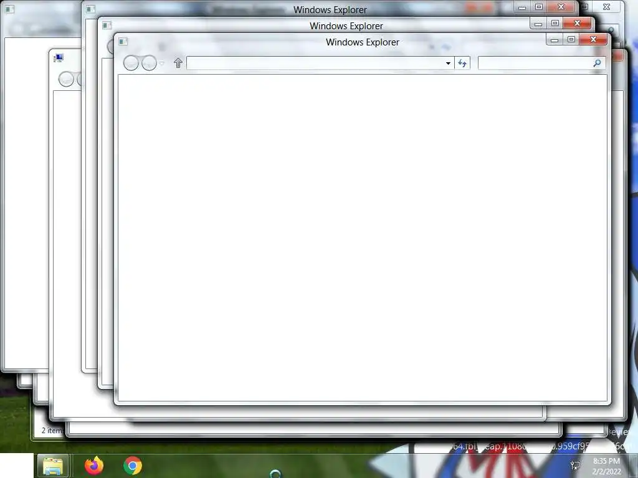Screen dimensions: 638x478
Task: Close the front Windows Explorer window
Action: pyautogui.click(x=593, y=39)
